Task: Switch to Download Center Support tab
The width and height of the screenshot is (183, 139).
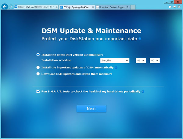Action: coord(113,7)
